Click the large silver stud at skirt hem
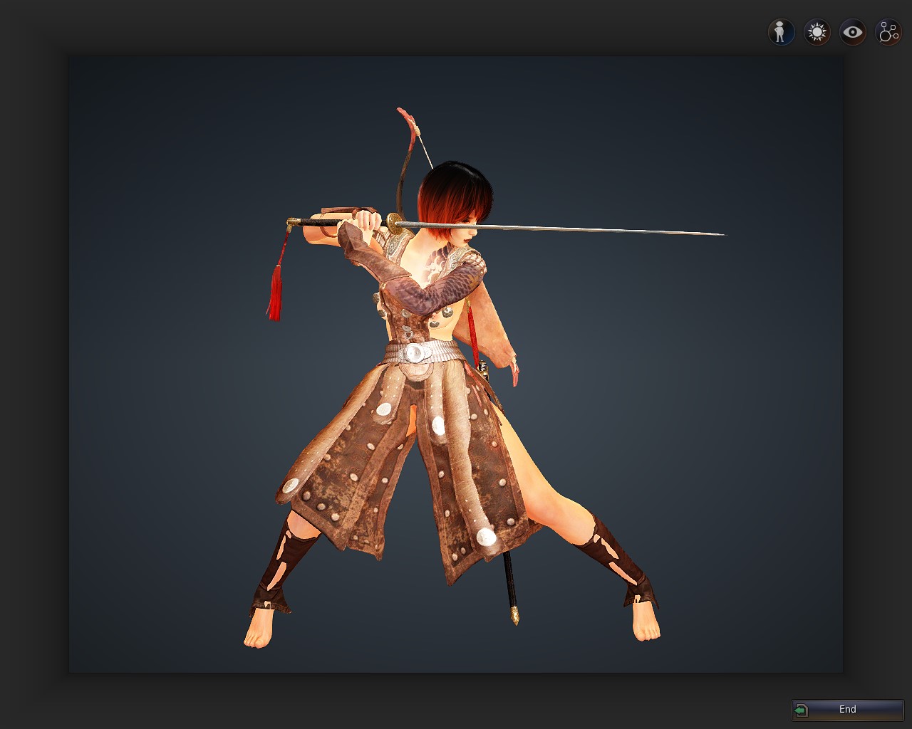912x729 pixels. click(x=486, y=537)
